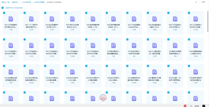
Task: Click the red input method tray icon
Action: click(185, 106)
